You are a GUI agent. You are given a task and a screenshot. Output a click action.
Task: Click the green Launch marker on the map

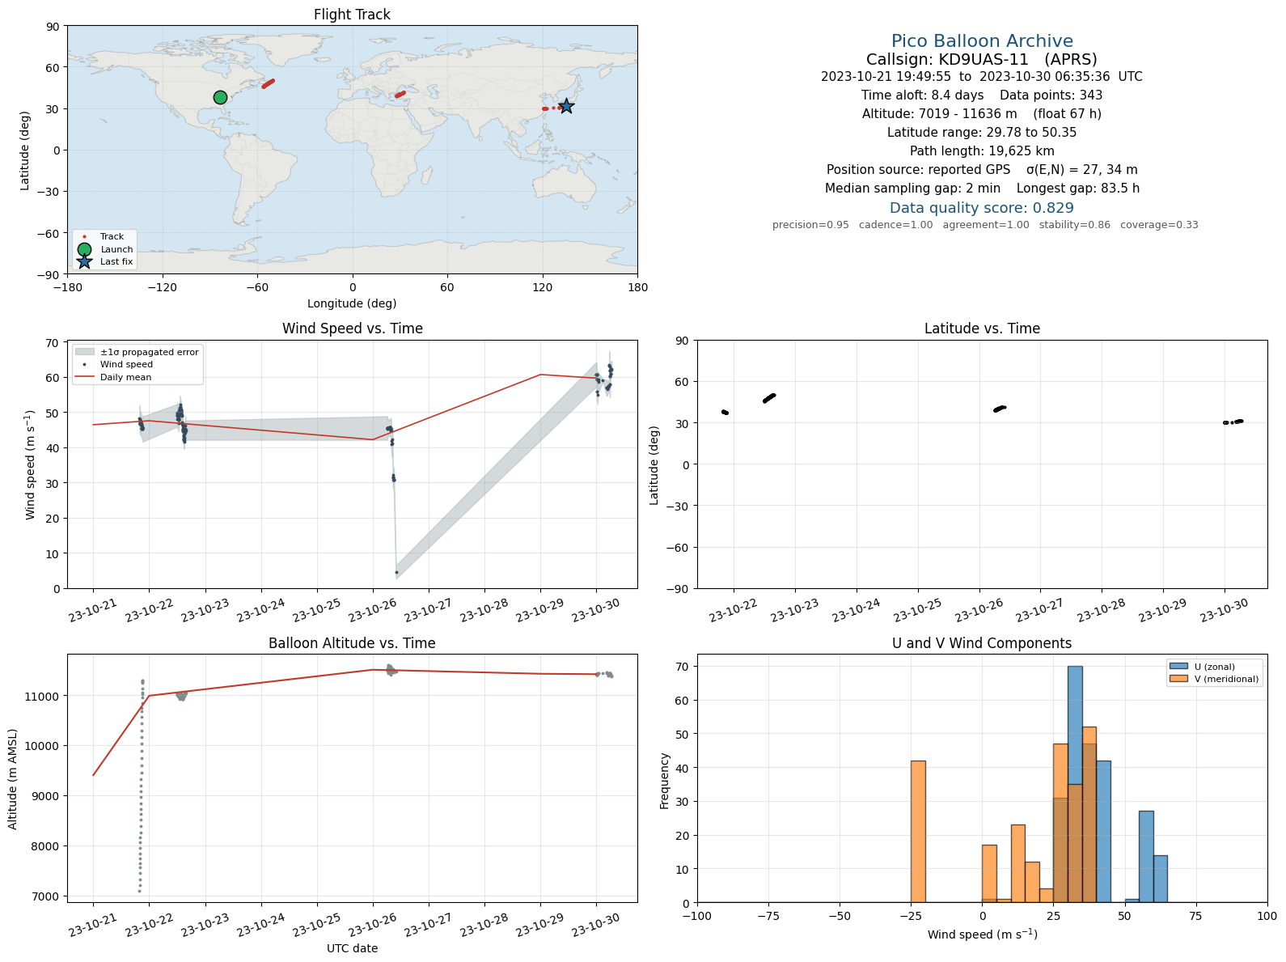[x=220, y=97]
